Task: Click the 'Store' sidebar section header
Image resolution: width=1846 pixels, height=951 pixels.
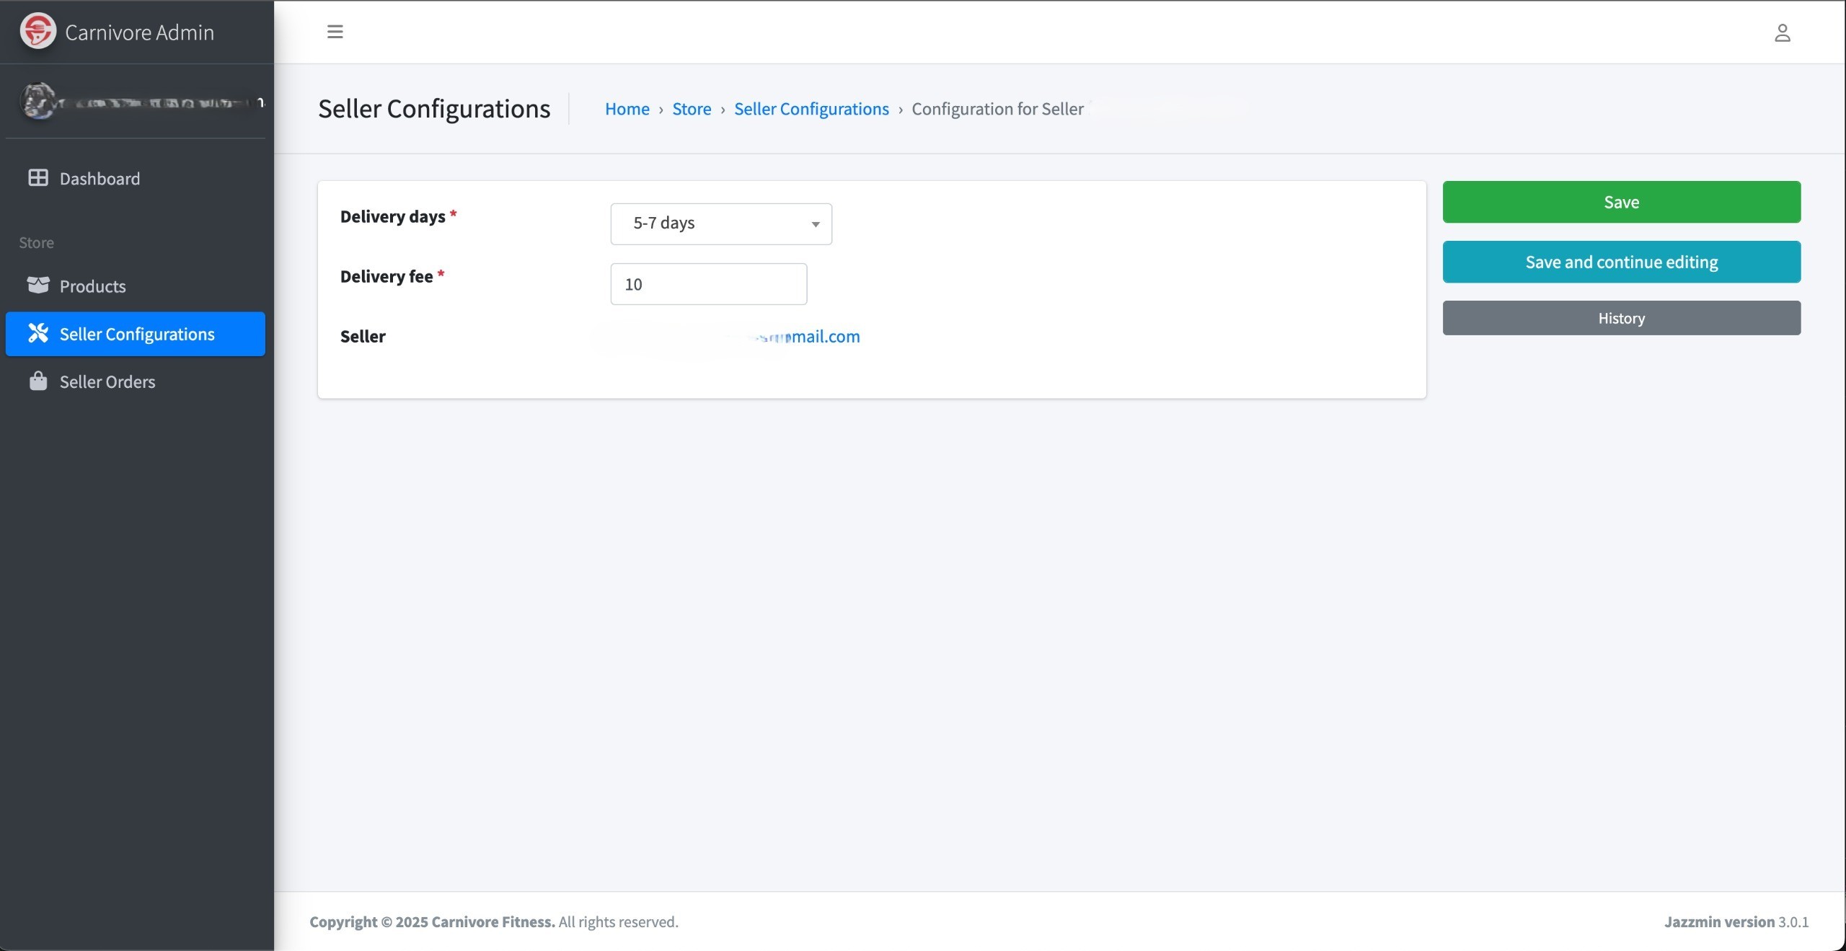Action: coord(37,243)
